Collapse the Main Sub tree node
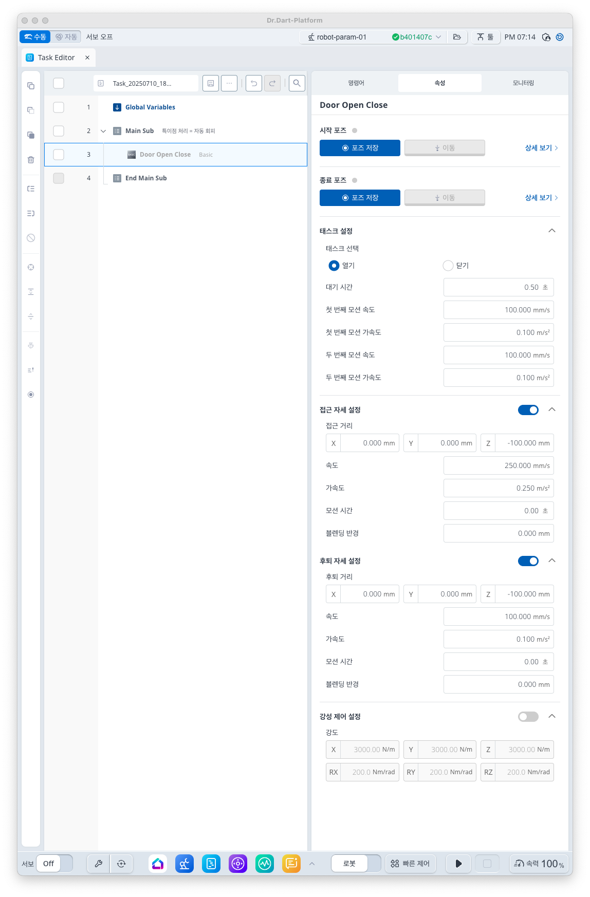Viewport: 590px width, 897px height. (103, 131)
